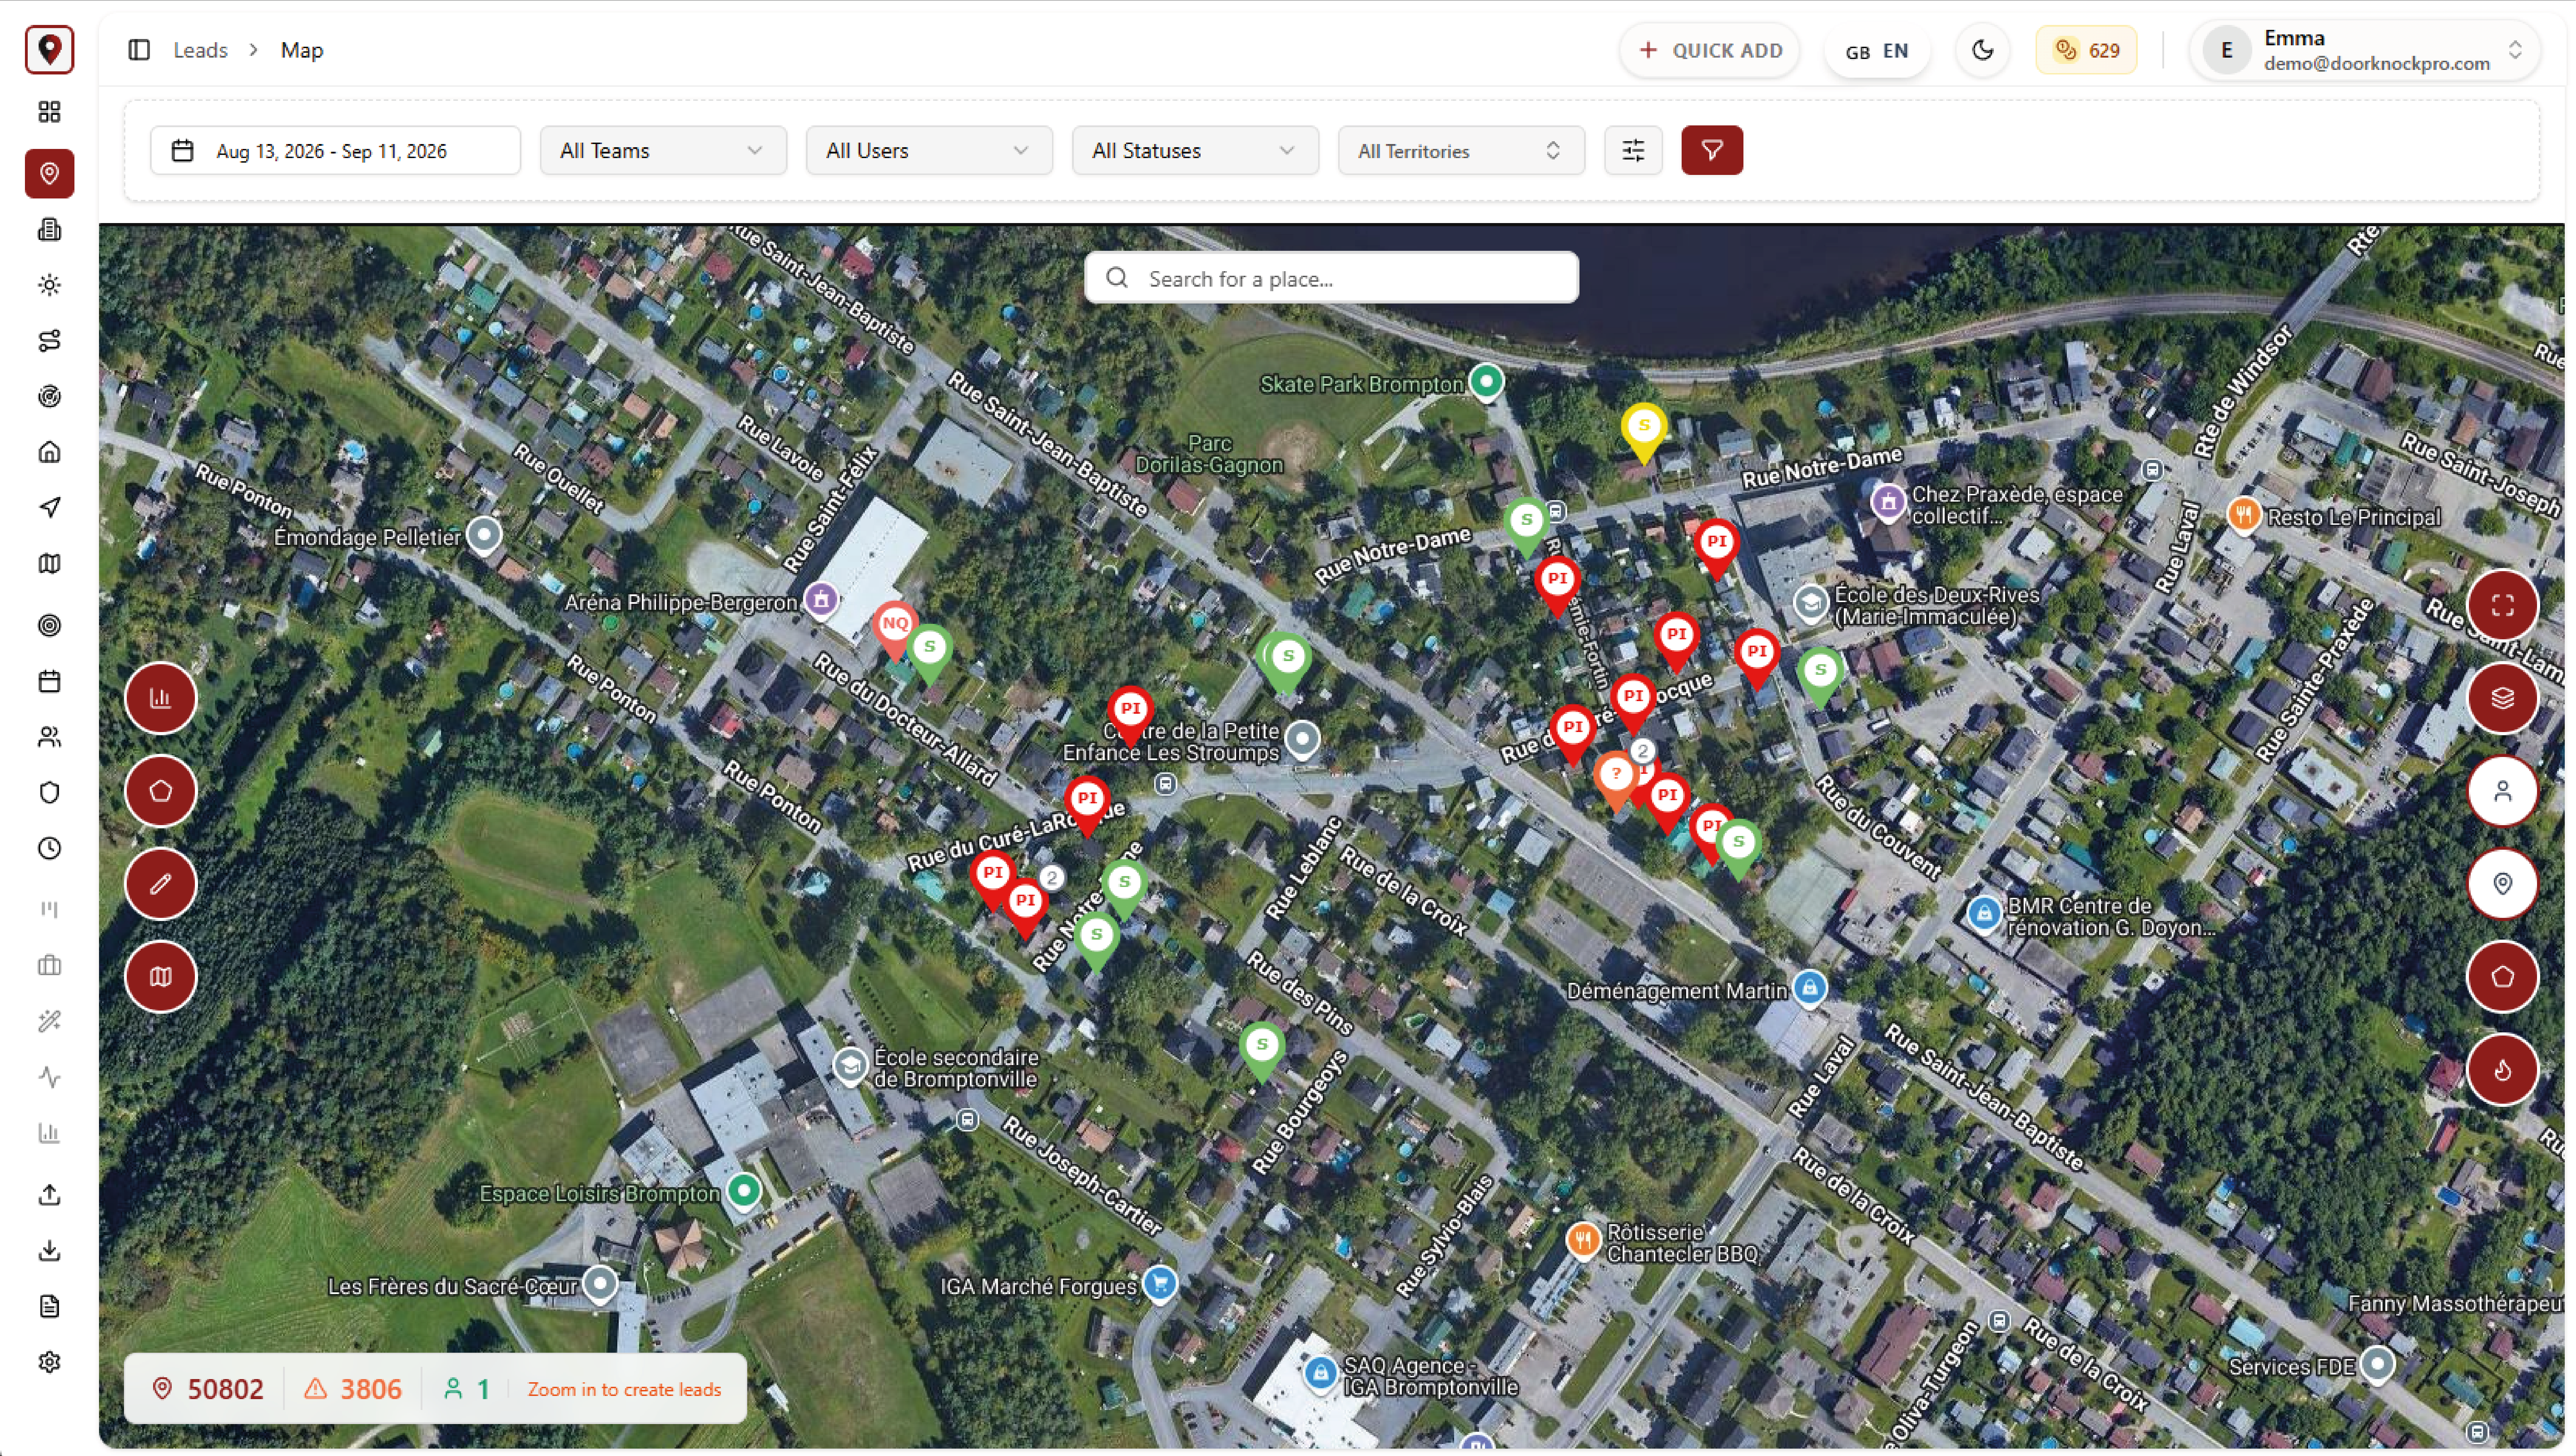Open the All Statuses dropdown
Viewport: 2576px width, 1456px height.
(1195, 150)
